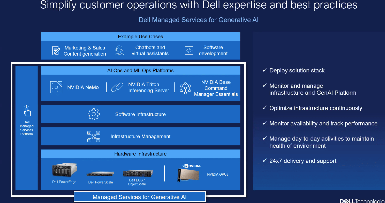
Task: Click Manage day-to-day activities bullet text
Action: click(x=322, y=142)
